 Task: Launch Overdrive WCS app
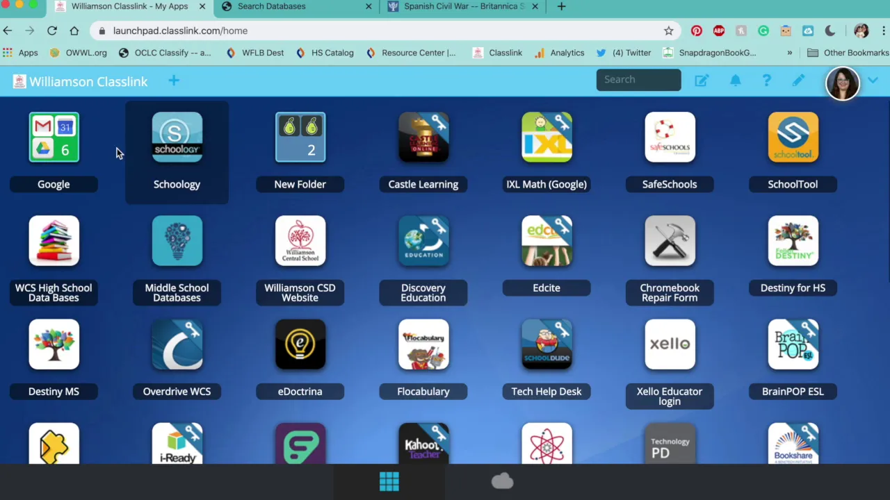177,344
